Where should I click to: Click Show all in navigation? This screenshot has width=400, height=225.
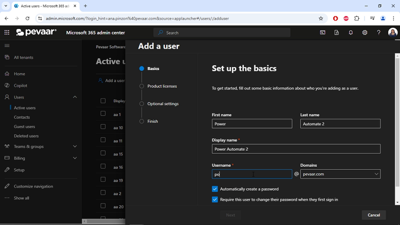pyautogui.click(x=21, y=198)
